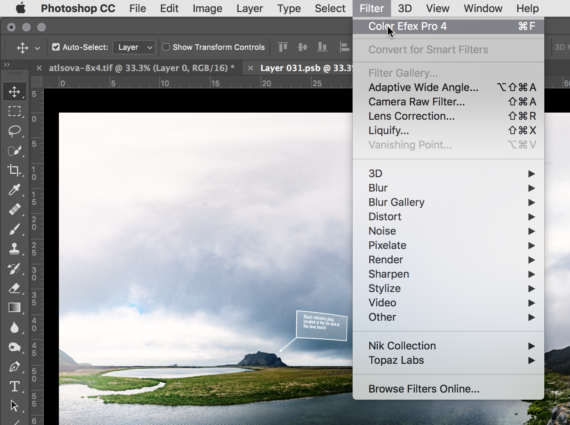Select the Quick Selection tool

pos(14,151)
